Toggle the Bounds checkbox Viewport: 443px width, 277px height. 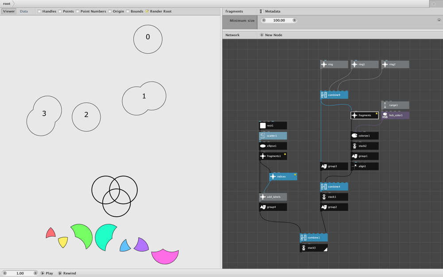point(128,12)
